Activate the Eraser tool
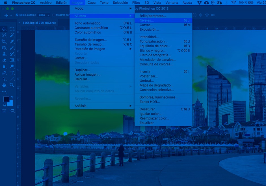This screenshot has width=266, height=186. [4, 60]
